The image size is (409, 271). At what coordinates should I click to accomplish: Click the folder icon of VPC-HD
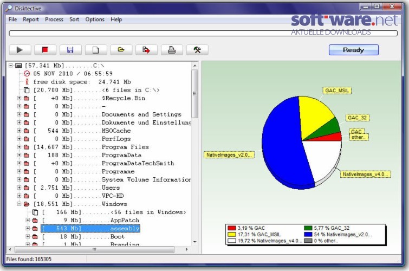pos(27,196)
